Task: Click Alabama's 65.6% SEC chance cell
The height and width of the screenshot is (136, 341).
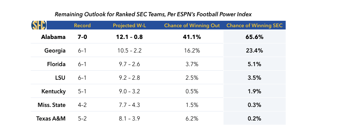Action: coord(255,37)
